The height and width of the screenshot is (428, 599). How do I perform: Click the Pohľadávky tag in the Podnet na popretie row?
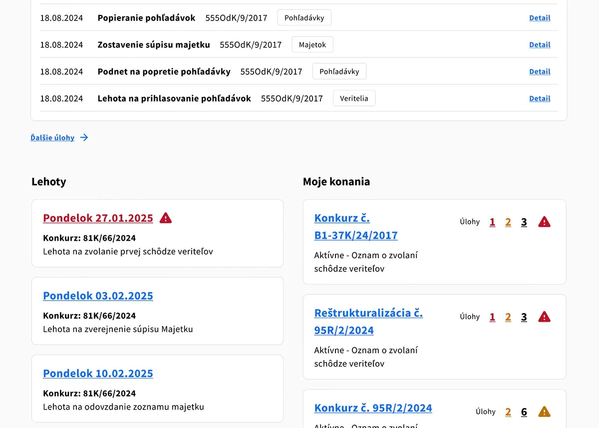(339, 72)
